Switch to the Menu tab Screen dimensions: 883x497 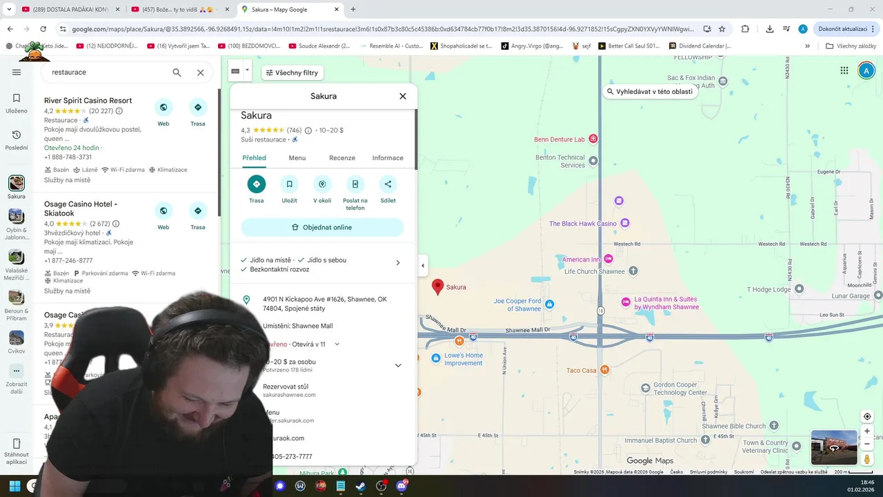(297, 158)
